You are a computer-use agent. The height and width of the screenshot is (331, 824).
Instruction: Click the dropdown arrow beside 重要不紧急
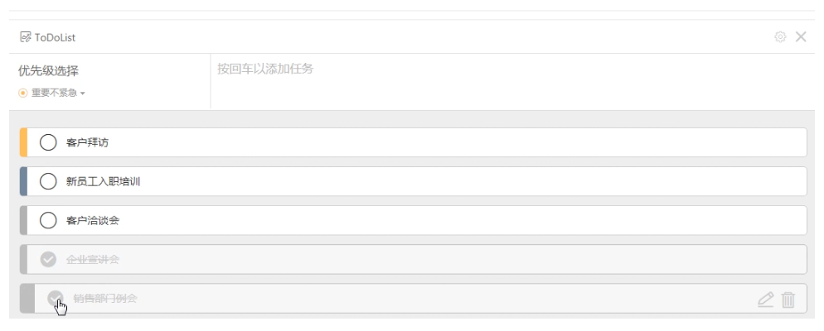pos(83,94)
